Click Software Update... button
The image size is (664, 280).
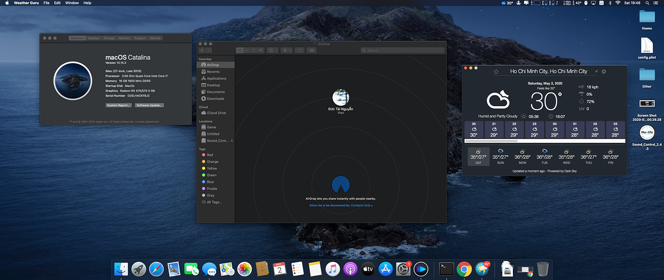150,105
